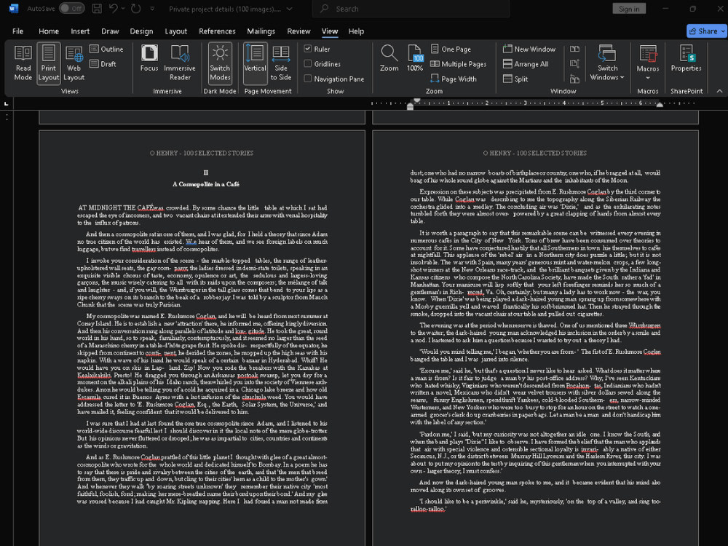Click View Side by Side icon
This screenshot has width=728, height=546.
pyautogui.click(x=575, y=49)
